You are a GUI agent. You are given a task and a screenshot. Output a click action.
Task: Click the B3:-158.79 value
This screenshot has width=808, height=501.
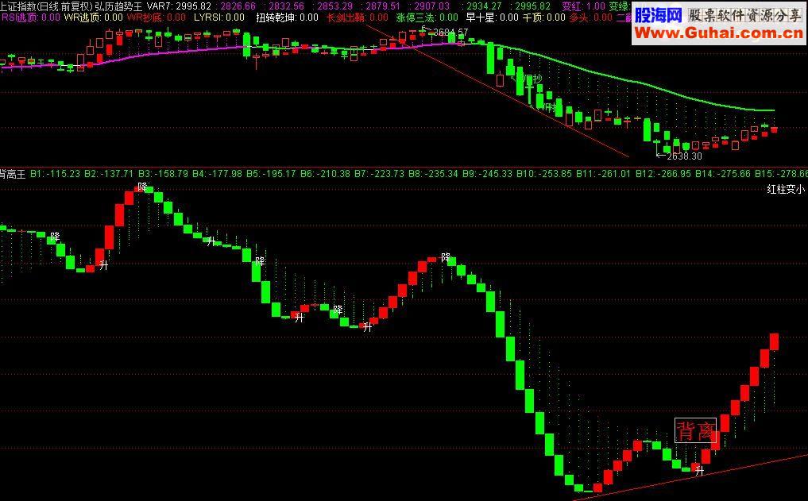[x=163, y=174]
